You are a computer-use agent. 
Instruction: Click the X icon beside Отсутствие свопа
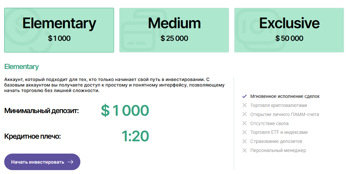coord(244,123)
